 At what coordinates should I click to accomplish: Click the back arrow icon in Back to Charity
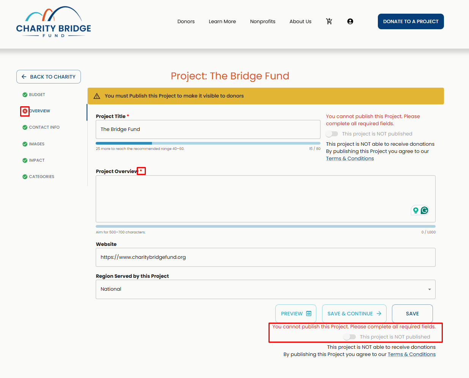[24, 77]
